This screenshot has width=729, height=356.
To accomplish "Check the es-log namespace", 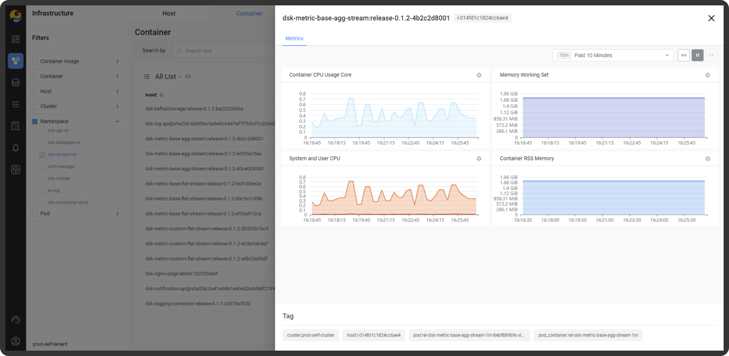I will pos(43,190).
